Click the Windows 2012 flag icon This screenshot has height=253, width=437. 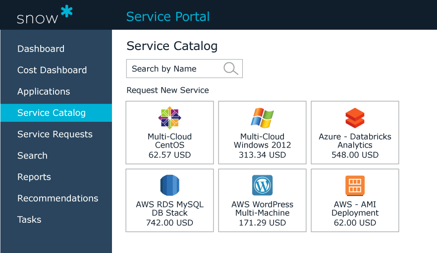[x=262, y=118]
